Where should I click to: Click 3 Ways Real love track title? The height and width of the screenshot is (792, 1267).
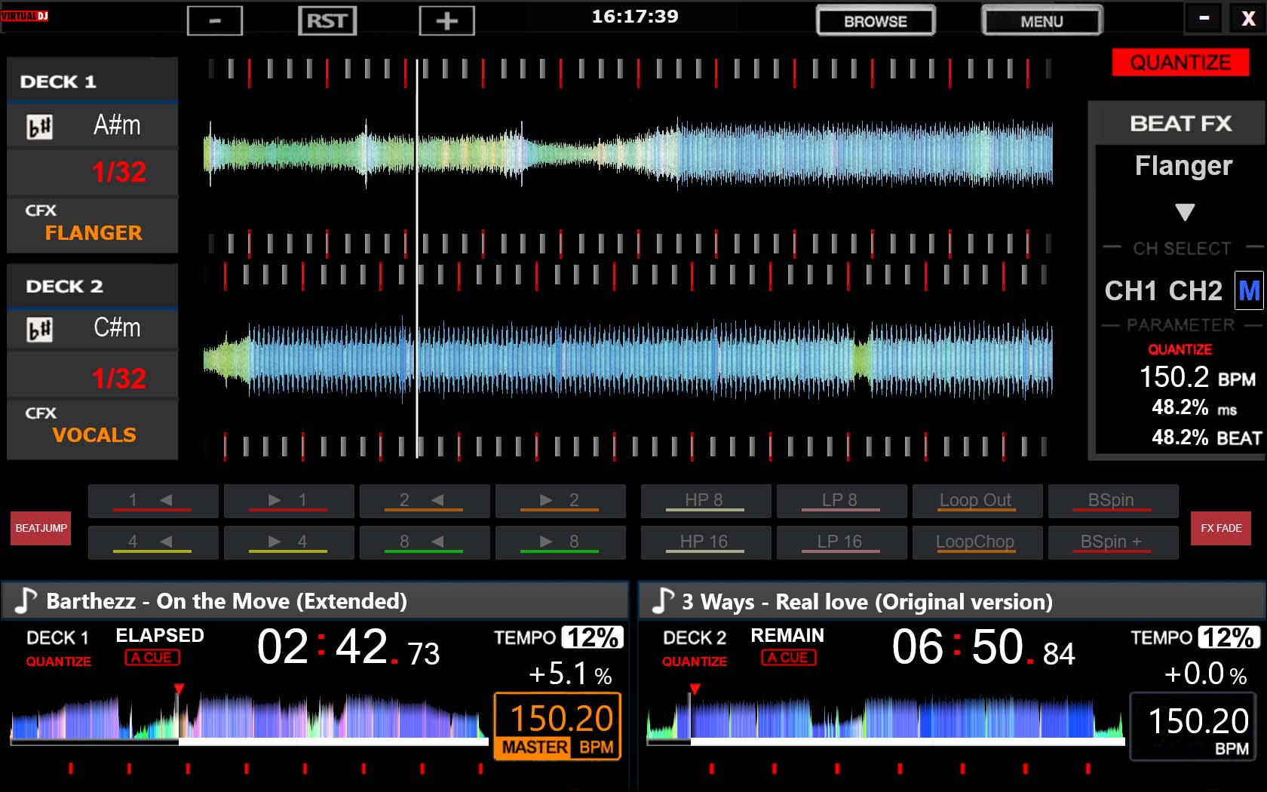[x=867, y=602]
